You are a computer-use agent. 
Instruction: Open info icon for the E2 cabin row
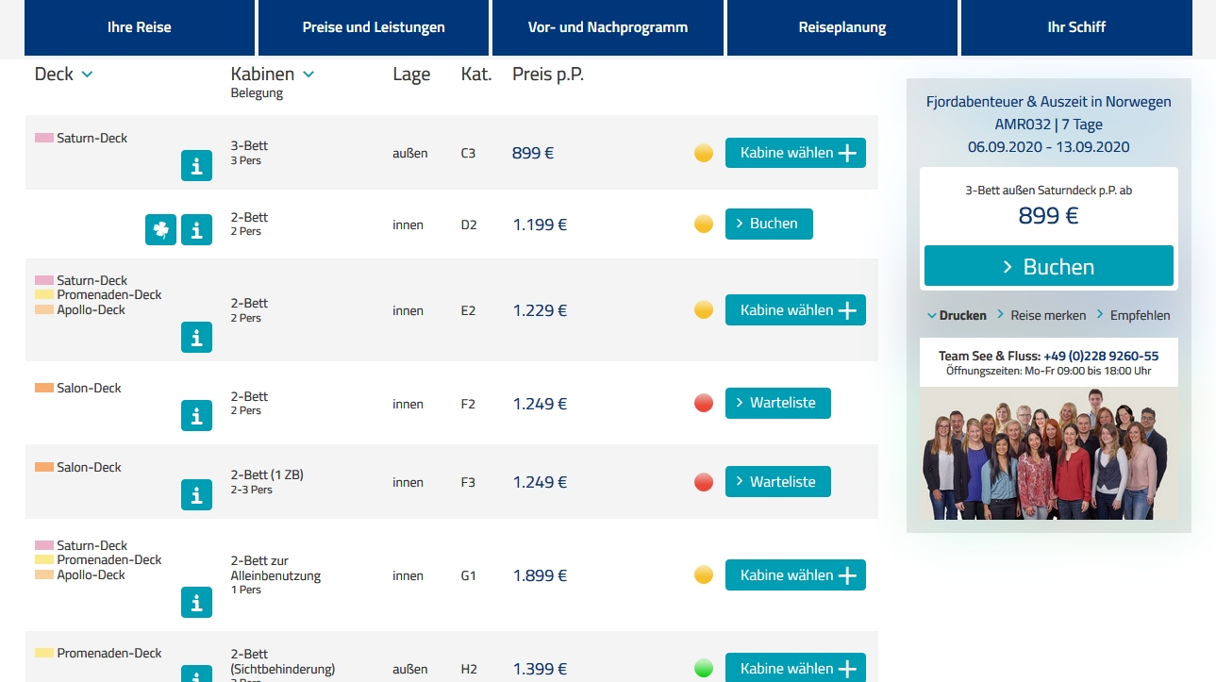coord(196,337)
